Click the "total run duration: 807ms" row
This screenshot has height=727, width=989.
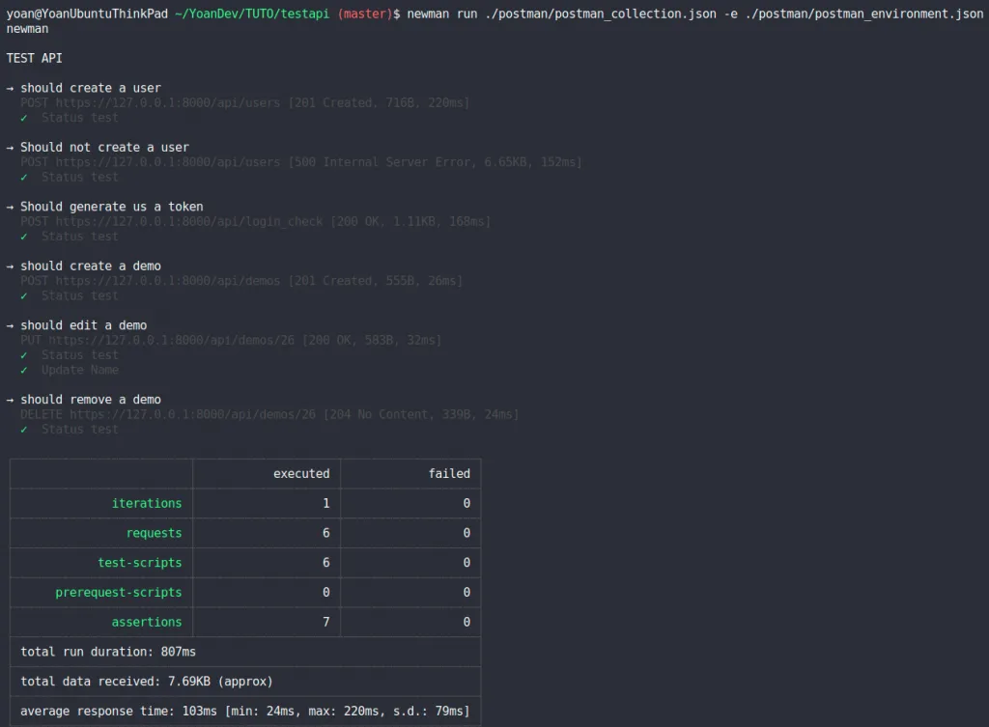point(110,652)
